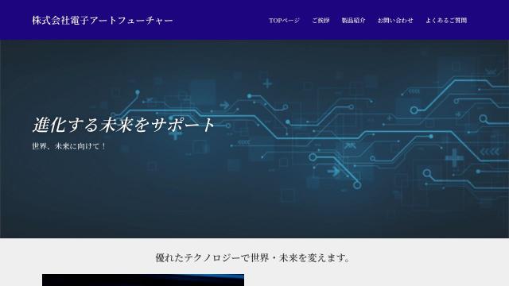Click the small chevrons near the hero's top right
Image resolution: width=509 pixels, height=286 pixels.
[414, 92]
